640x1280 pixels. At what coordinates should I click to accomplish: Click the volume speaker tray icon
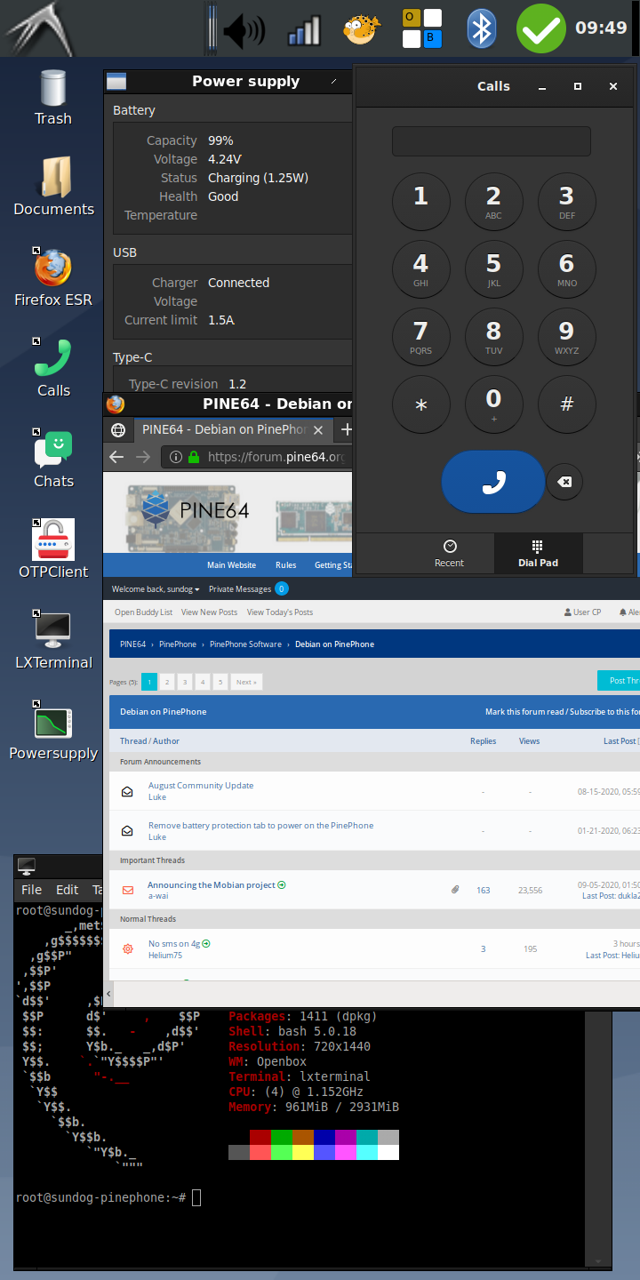244,31
